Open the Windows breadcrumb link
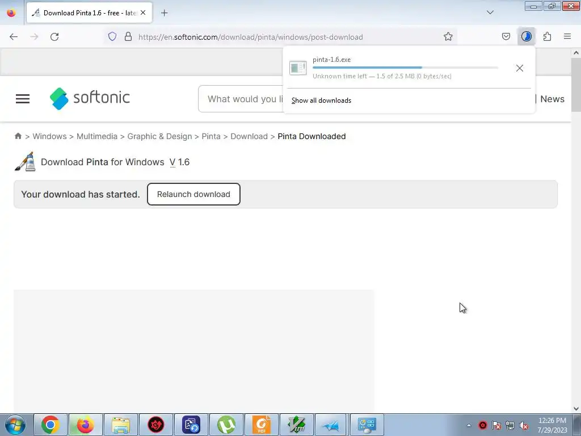Screen dimensions: 581x436 (x=50, y=136)
